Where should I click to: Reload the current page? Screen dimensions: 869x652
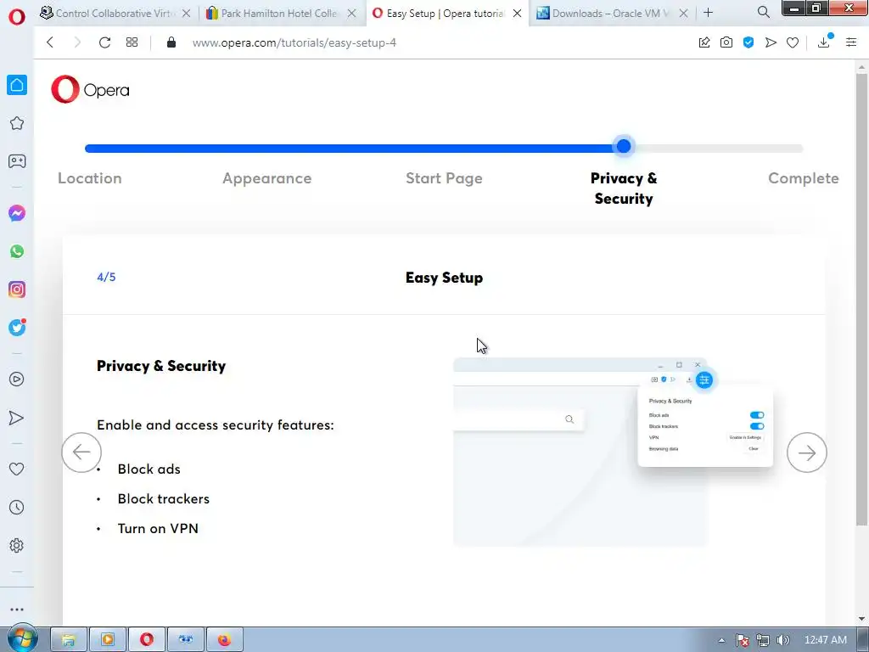[x=104, y=42]
